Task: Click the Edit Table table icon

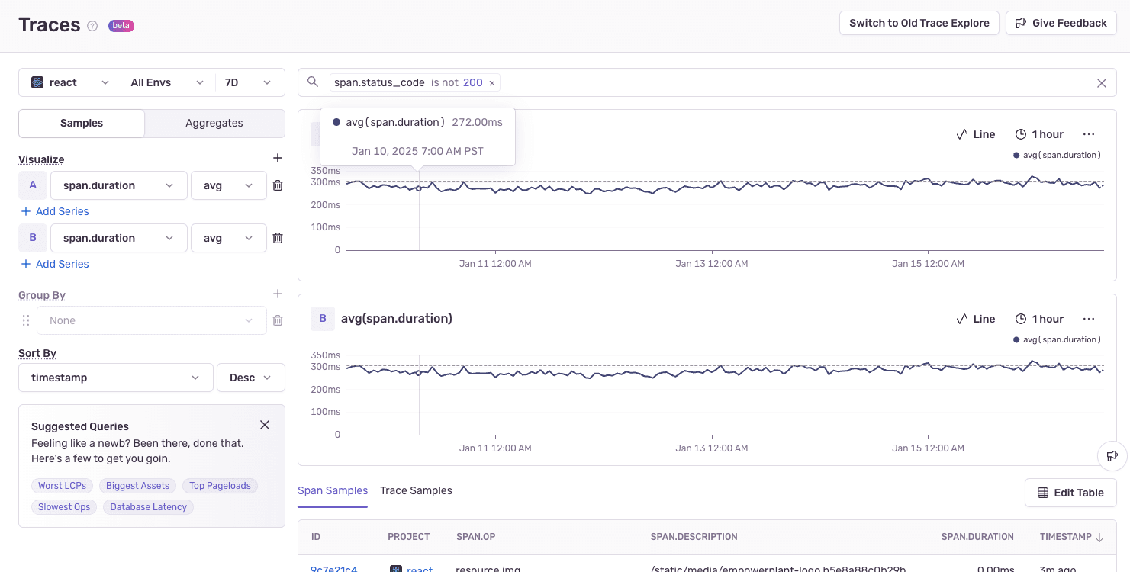Action: tap(1043, 493)
